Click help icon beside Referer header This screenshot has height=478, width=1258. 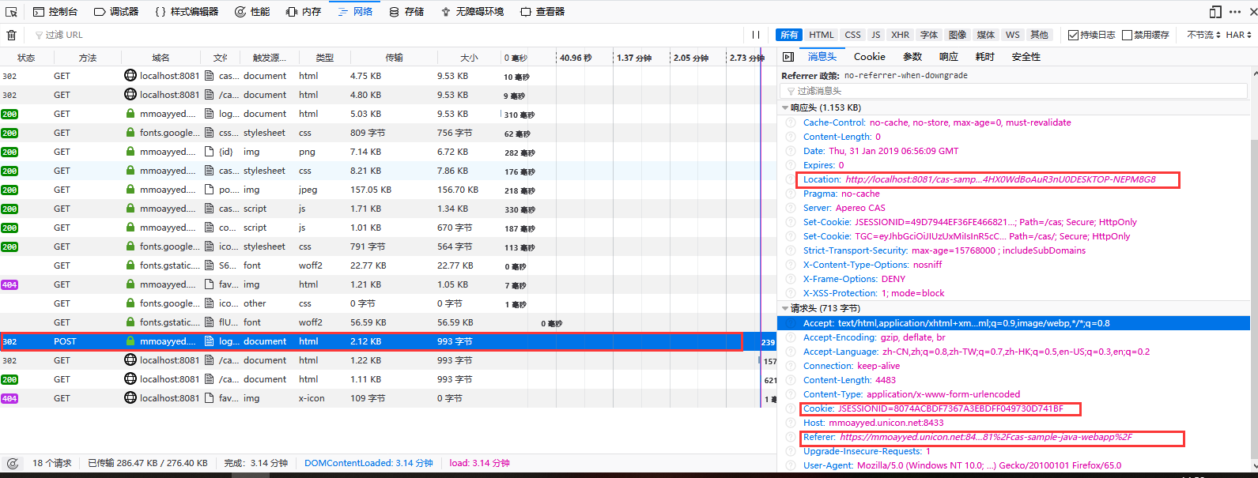click(790, 437)
